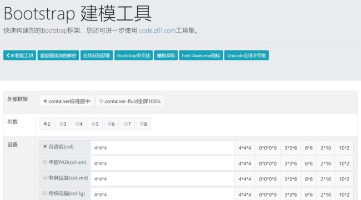Select .container标准居中 radio option
This screenshot has width=361, height=200.
(x=46, y=101)
